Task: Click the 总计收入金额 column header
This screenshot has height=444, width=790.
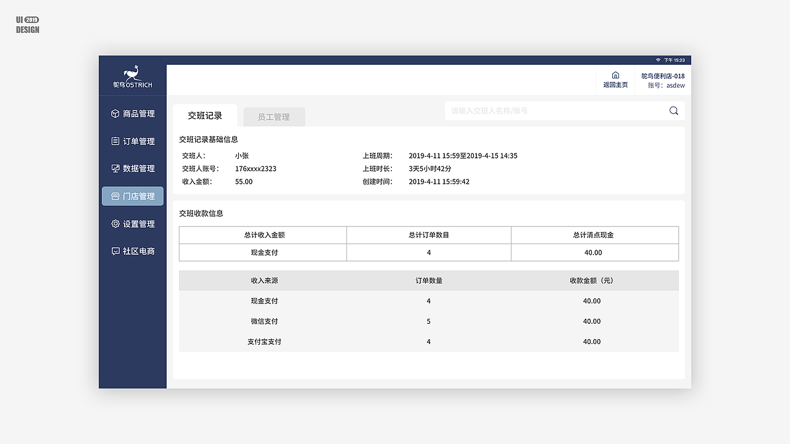Action: point(264,235)
